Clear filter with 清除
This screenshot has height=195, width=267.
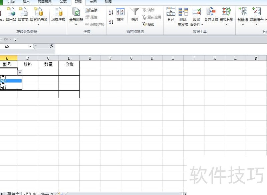click(x=149, y=10)
